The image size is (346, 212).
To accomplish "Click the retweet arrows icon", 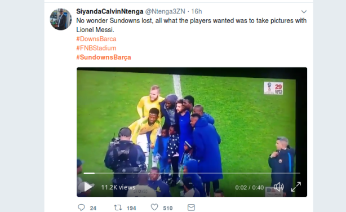I will coord(118,207).
